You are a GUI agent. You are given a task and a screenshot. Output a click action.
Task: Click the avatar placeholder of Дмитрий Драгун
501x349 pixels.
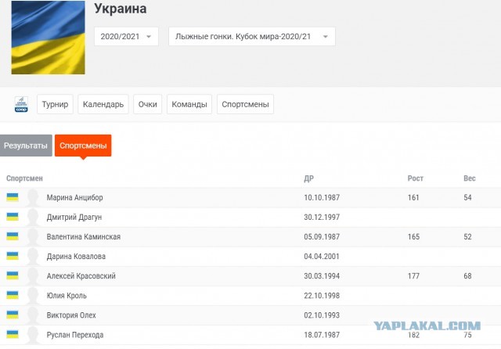33,217
